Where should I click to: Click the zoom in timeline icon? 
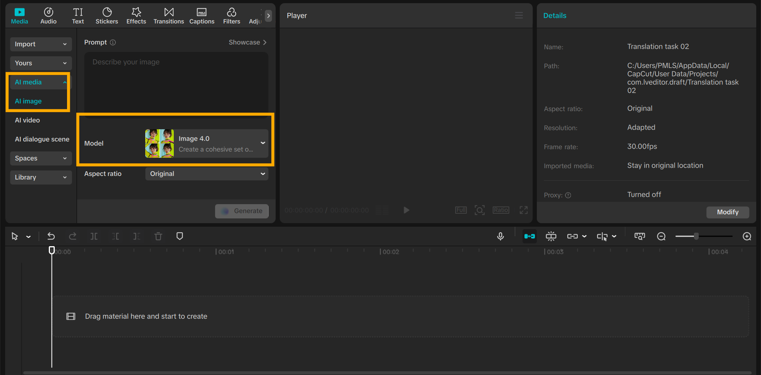pyautogui.click(x=747, y=236)
